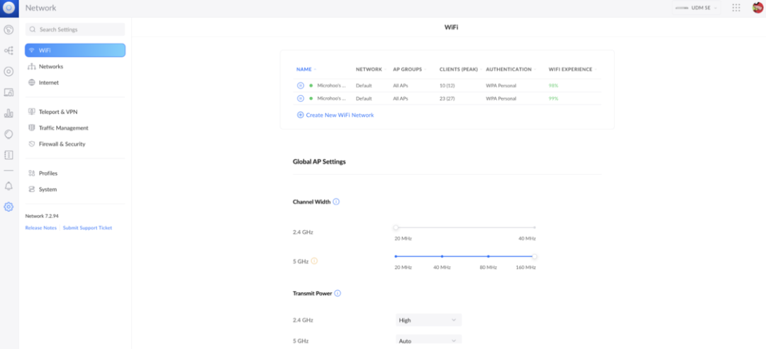Click the Transmit Power info icon
The image size is (766, 349).
click(x=338, y=293)
